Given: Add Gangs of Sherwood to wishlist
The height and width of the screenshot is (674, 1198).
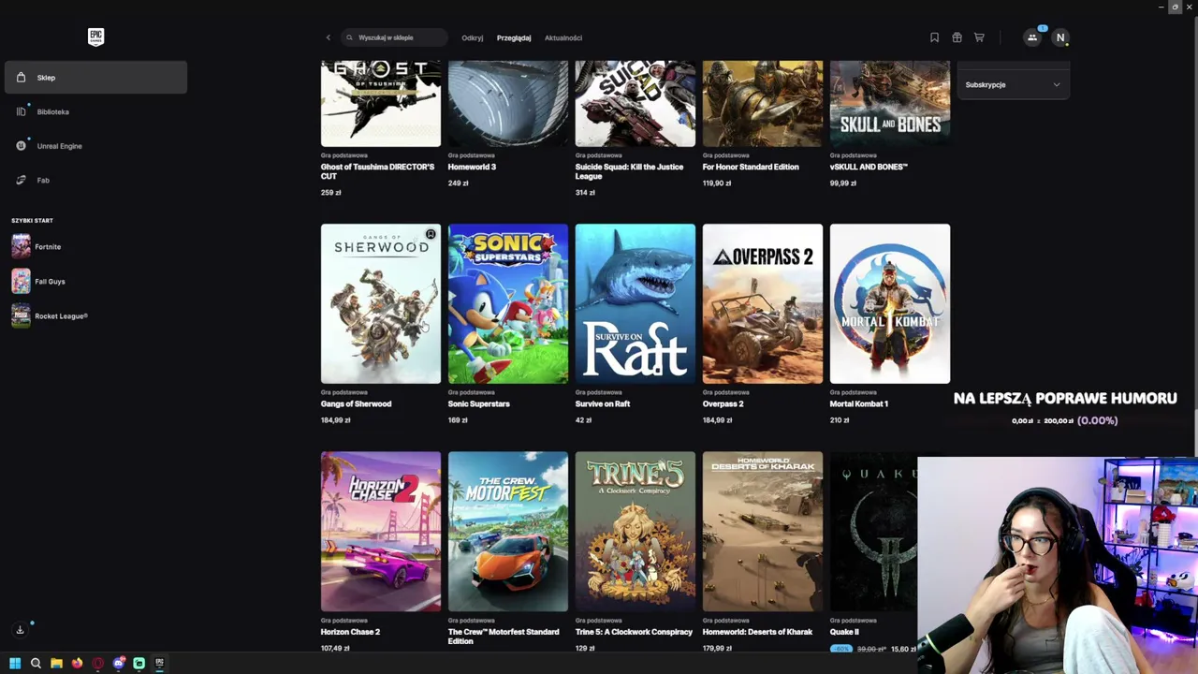Looking at the screenshot, I should tap(431, 234).
